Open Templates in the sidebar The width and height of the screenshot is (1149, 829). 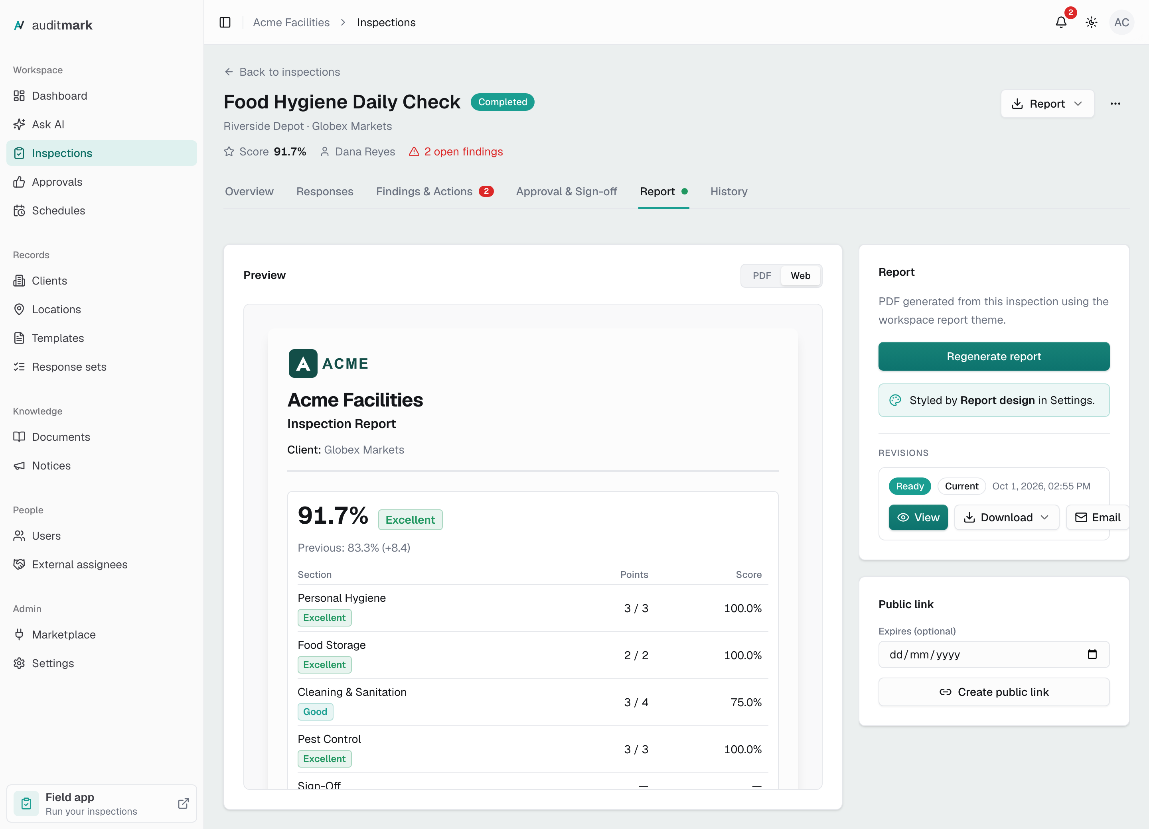[x=101, y=338]
